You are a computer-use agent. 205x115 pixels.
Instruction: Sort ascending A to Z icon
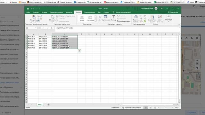(x=100, y=17)
